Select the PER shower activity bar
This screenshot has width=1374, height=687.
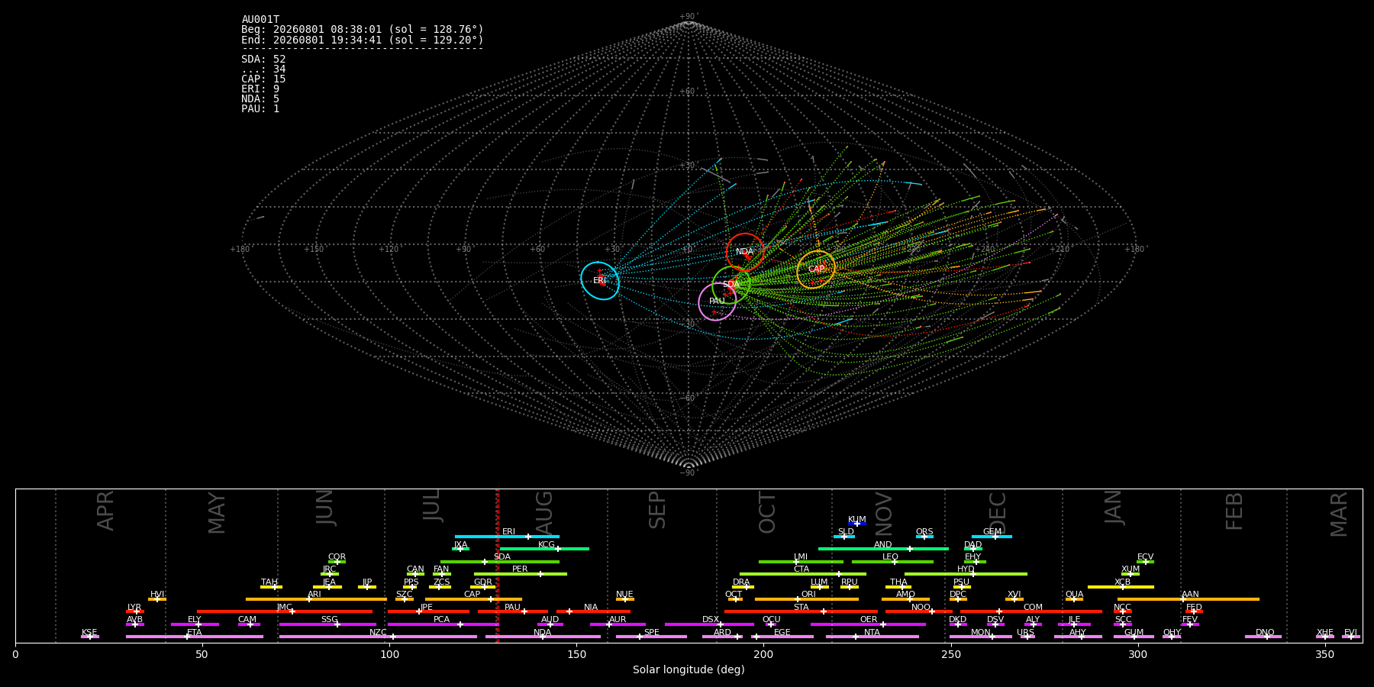521,574
